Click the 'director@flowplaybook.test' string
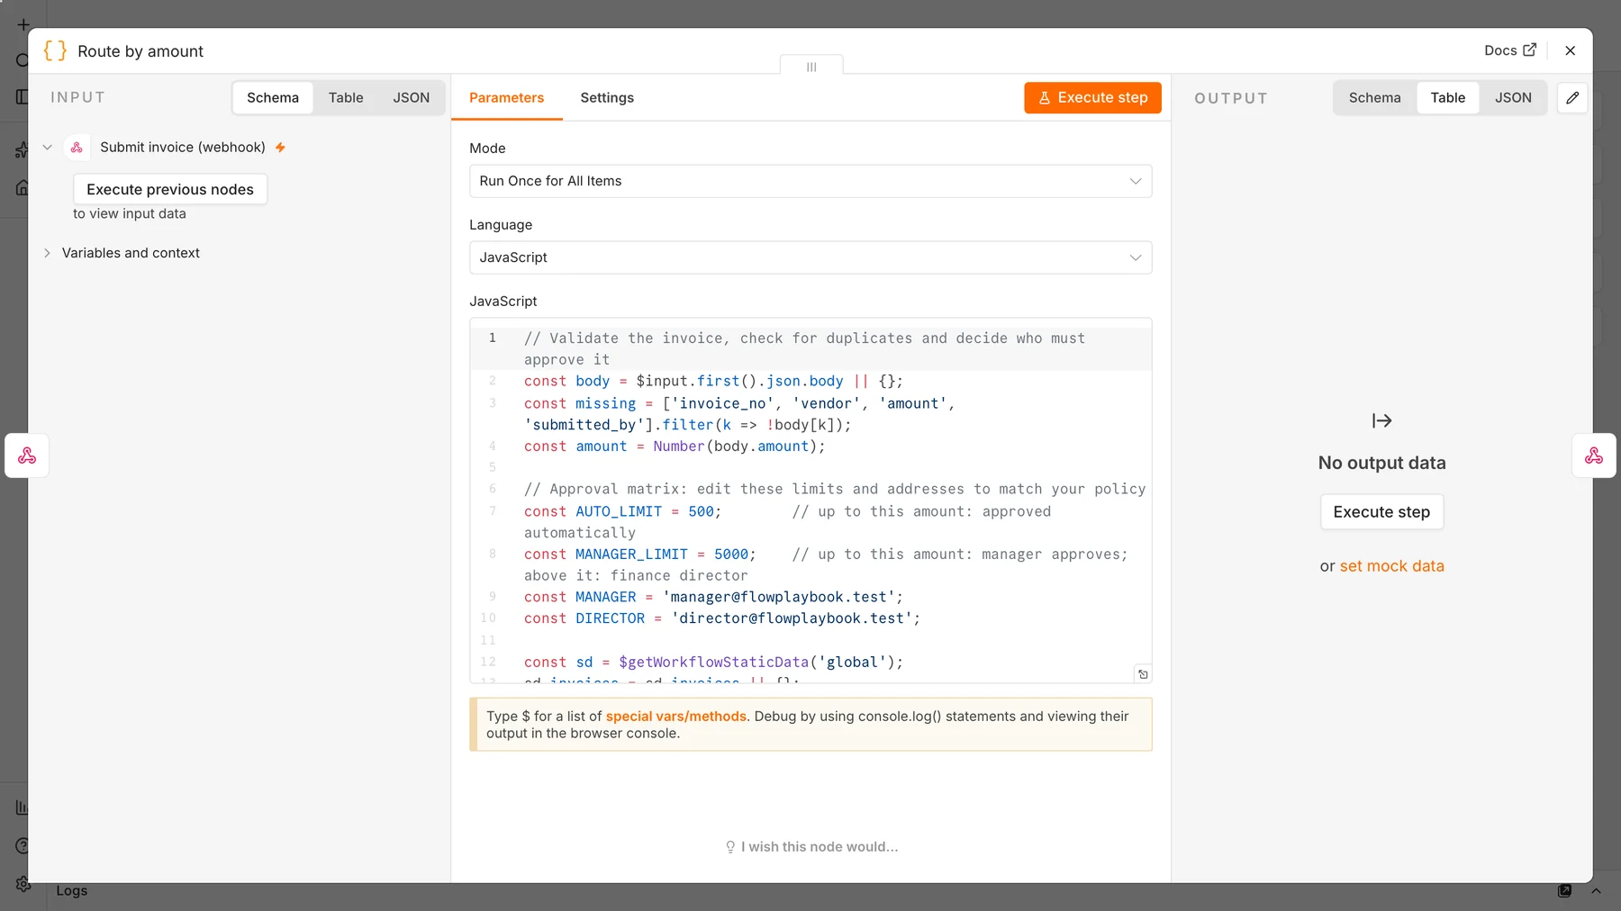 (792, 618)
